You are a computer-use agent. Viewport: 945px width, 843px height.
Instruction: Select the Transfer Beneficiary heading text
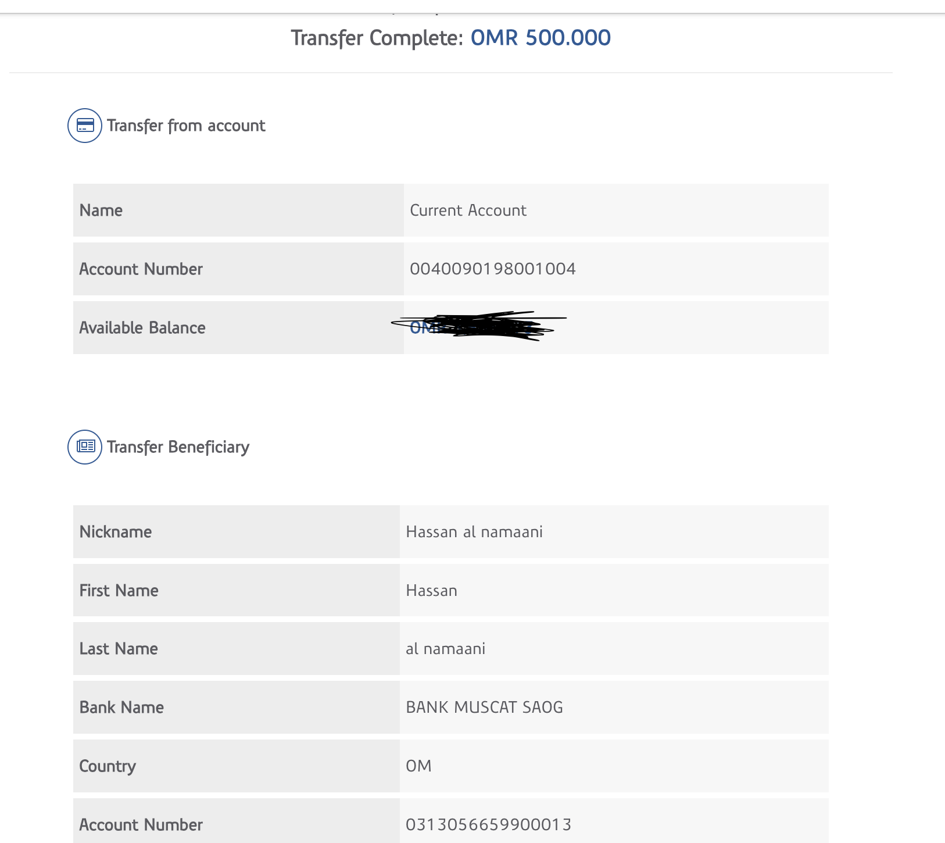178,447
